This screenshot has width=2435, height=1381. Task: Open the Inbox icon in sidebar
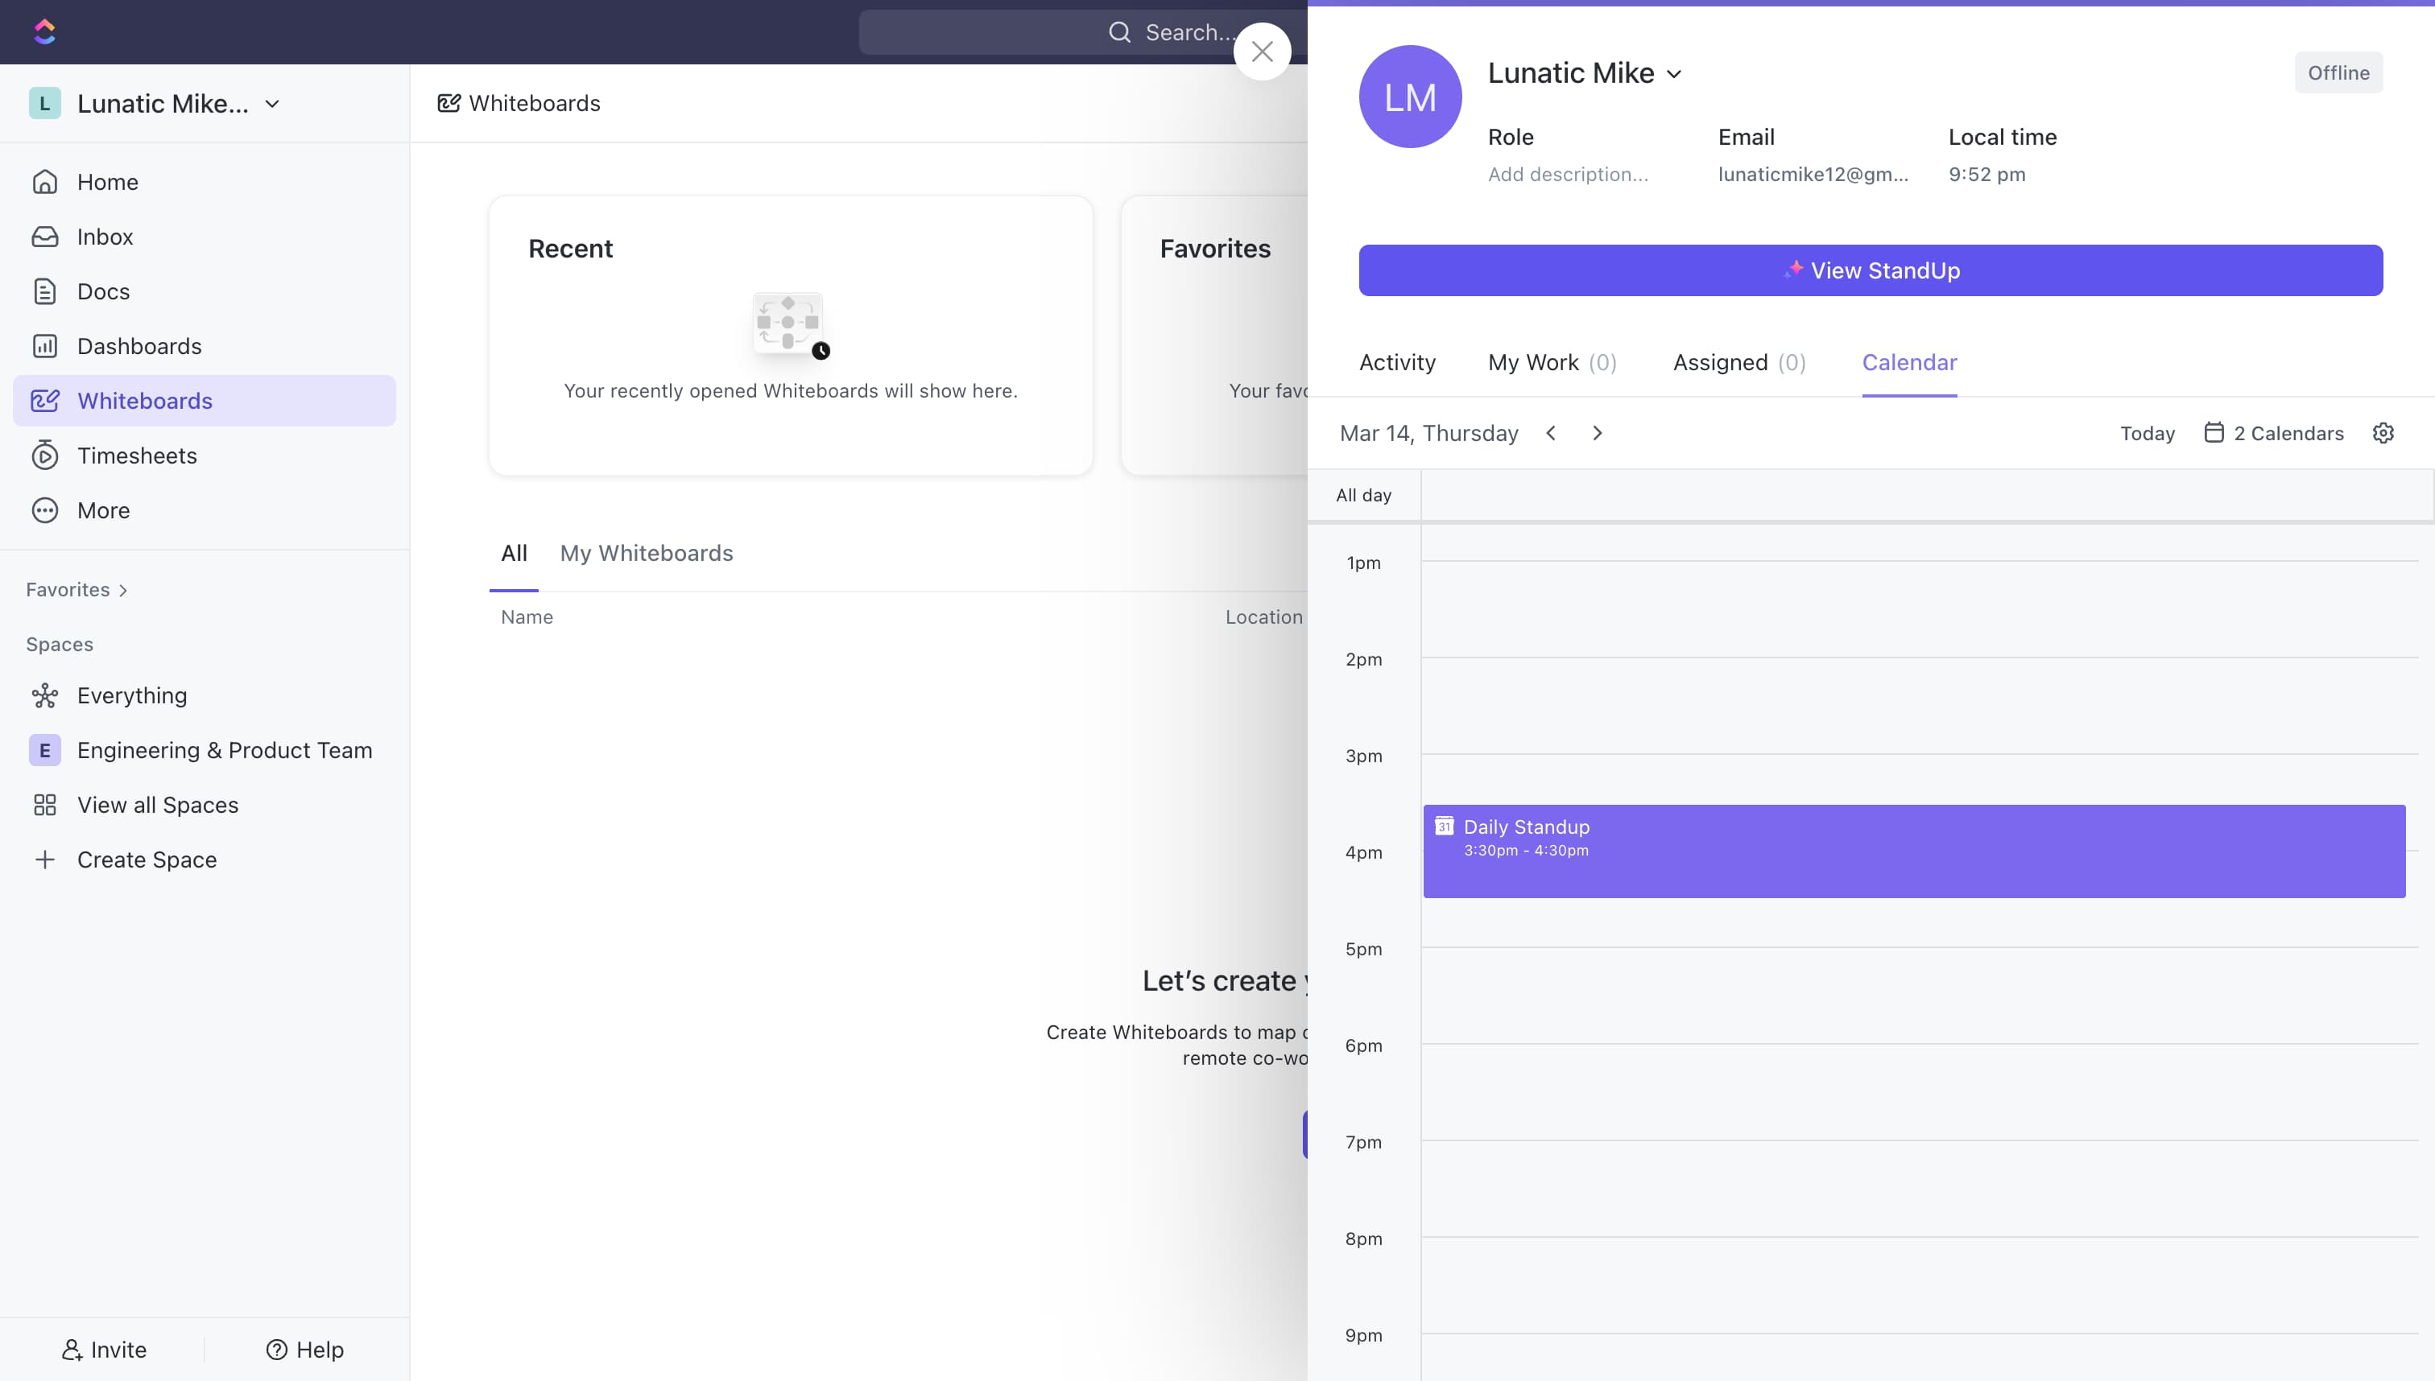44,236
